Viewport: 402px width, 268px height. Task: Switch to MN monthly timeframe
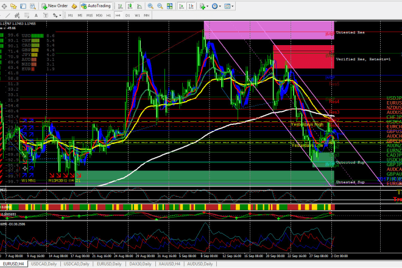point(146,16)
